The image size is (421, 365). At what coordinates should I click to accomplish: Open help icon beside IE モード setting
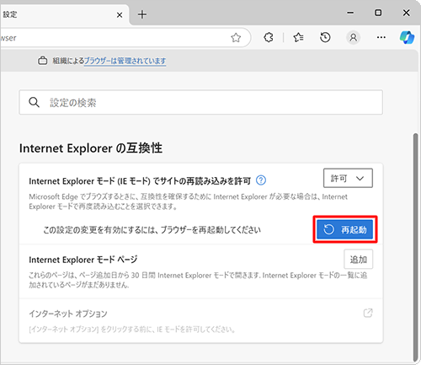261,180
